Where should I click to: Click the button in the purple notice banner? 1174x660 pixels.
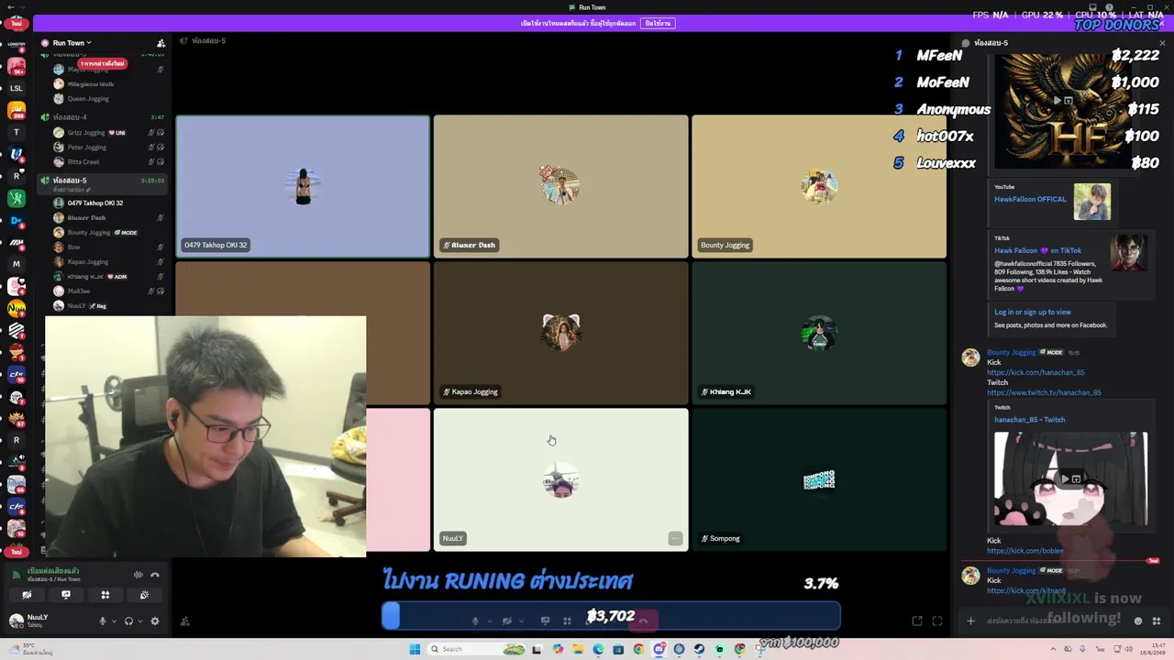(658, 23)
